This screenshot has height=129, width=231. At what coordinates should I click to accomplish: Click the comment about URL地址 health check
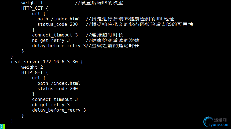(130, 19)
